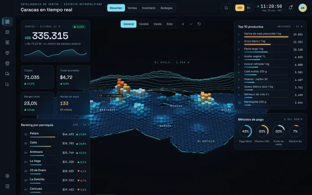The image size is (312, 195).
Task: Click Aceite vegetal 1 L product
Action: [270, 57]
